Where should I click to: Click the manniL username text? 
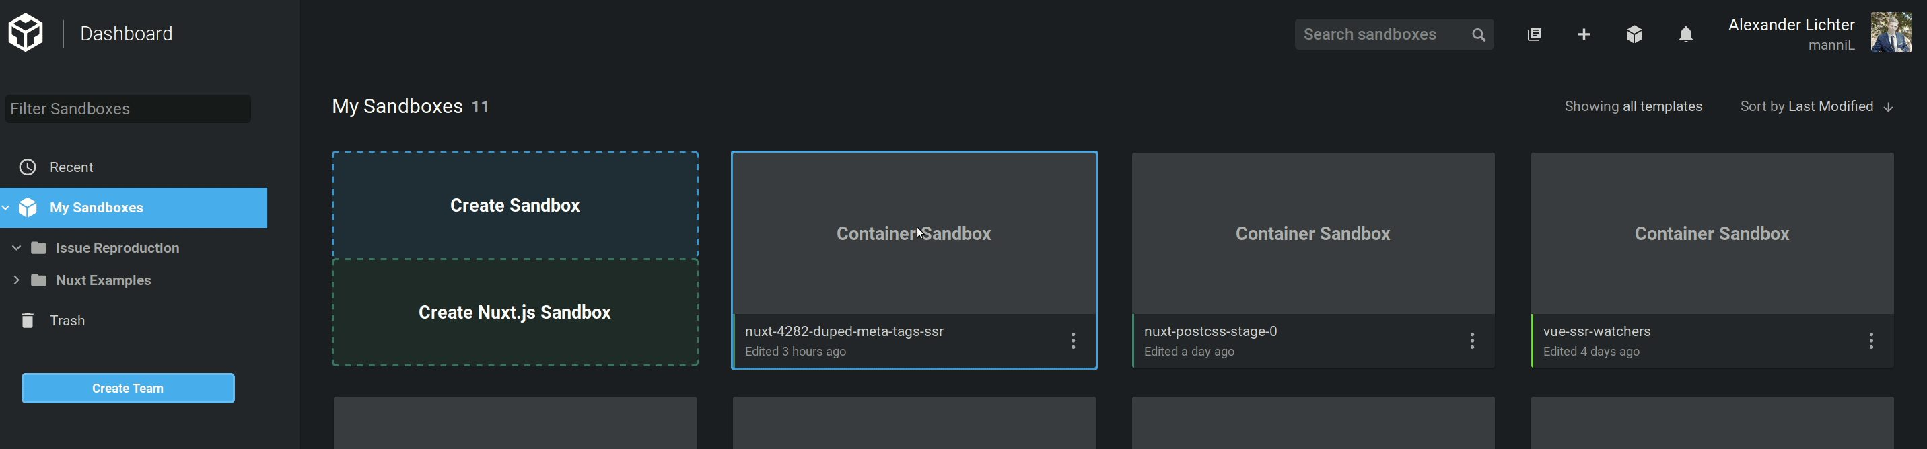pyautogui.click(x=1831, y=46)
